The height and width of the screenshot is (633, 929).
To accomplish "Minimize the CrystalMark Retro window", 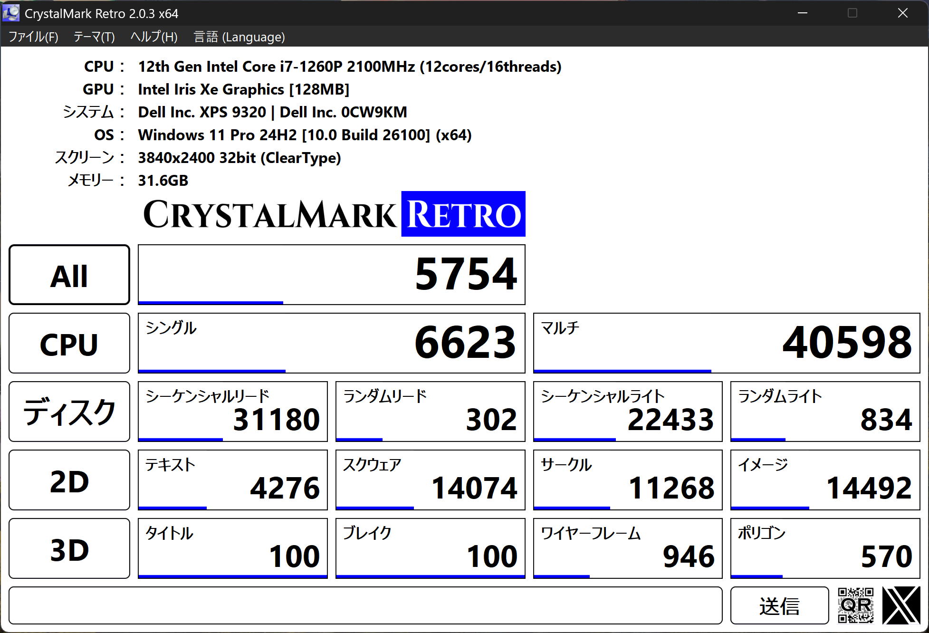I will [x=803, y=13].
